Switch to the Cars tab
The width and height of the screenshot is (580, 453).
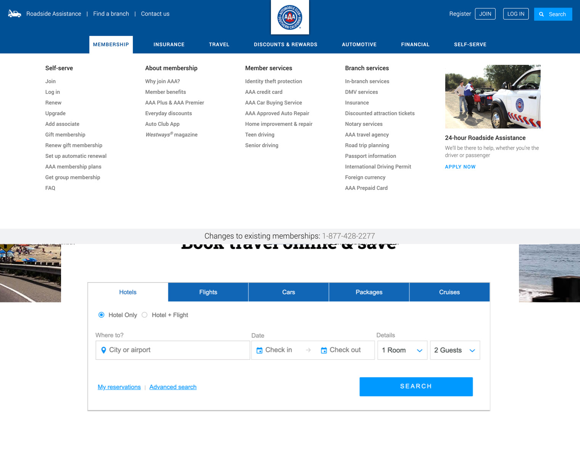[288, 292]
